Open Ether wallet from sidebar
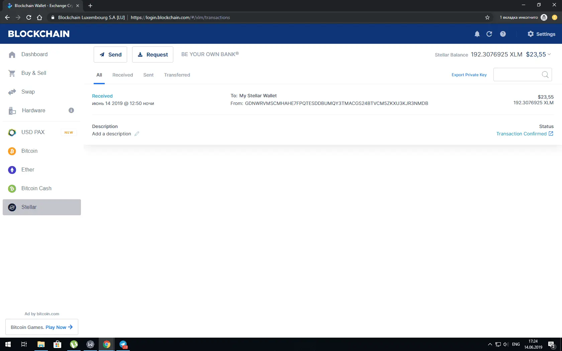This screenshot has height=351, width=562. coord(28,170)
